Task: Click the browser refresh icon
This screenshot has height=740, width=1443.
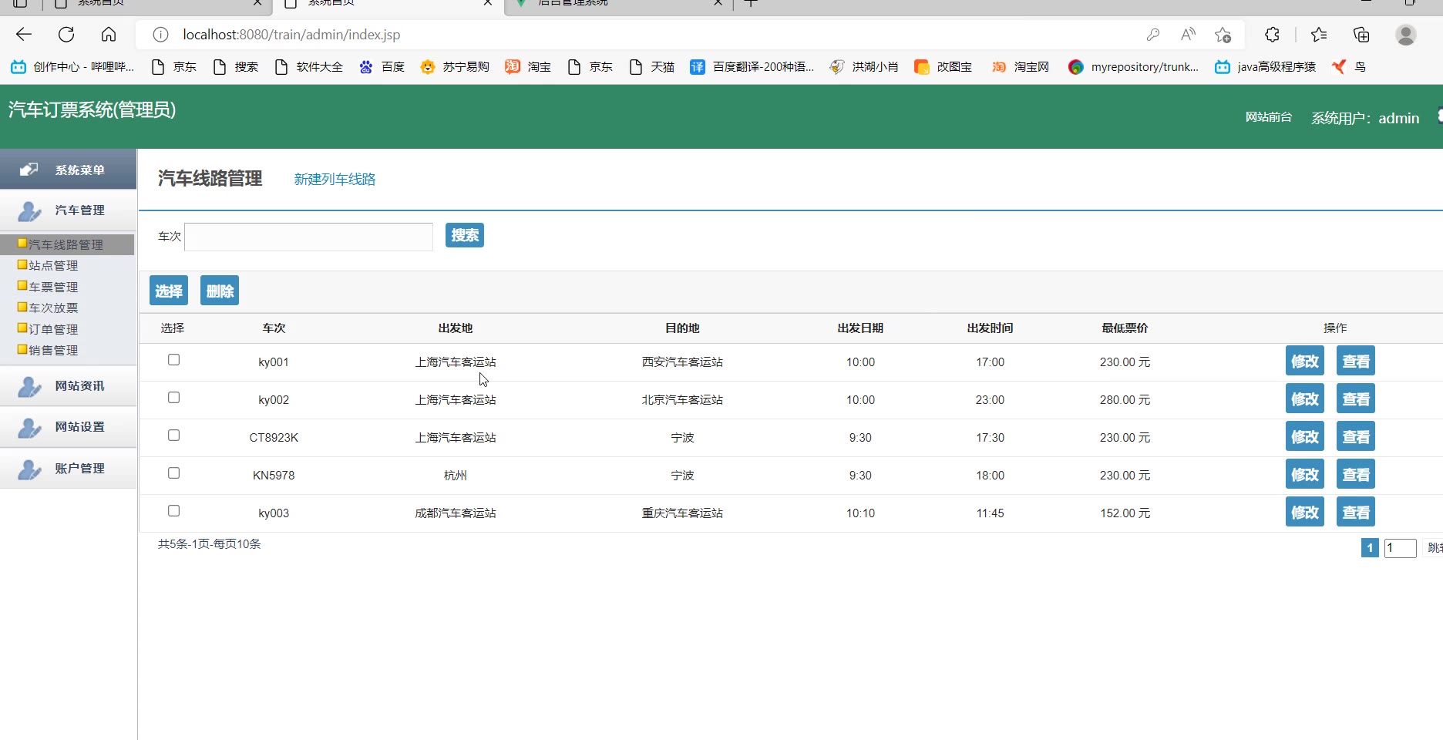Action: point(66,35)
